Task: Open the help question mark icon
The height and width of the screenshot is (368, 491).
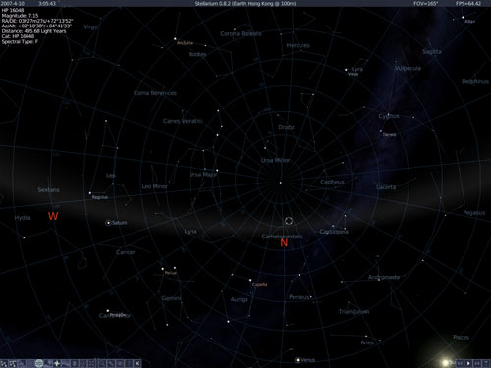Action: [x=129, y=363]
